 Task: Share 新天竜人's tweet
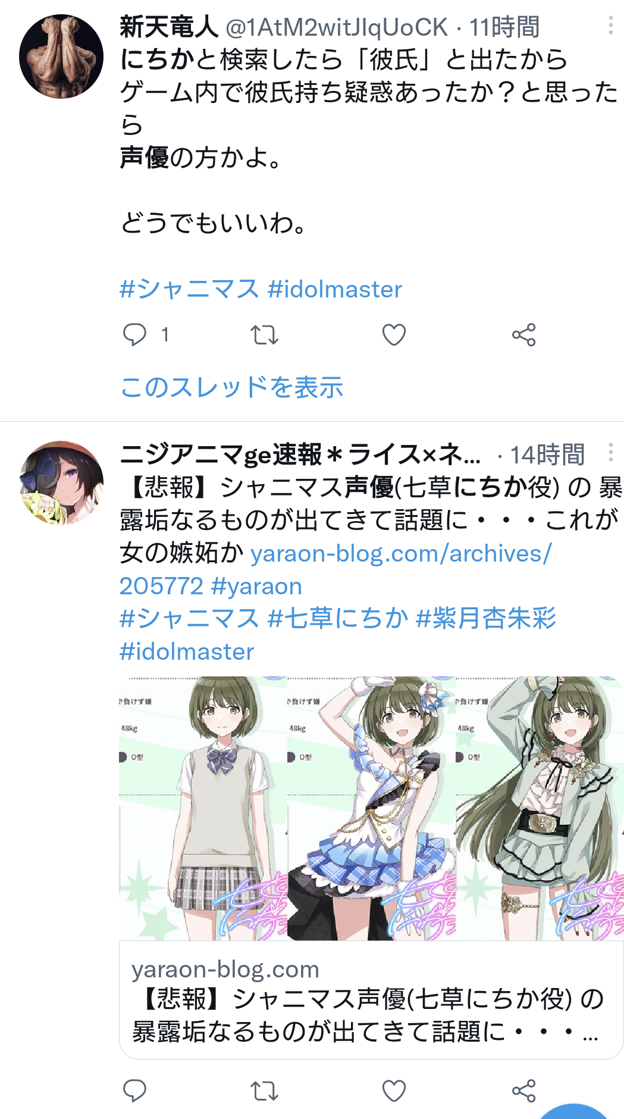click(523, 335)
